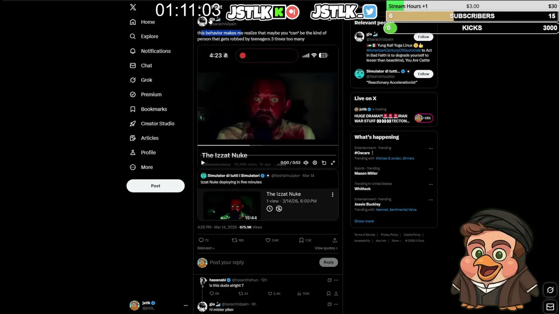
Task: Open options for Mason Miller trend
Action: point(431,169)
